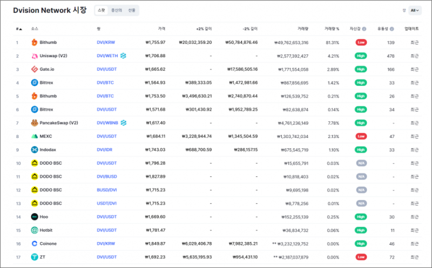Screen dimensions: 432x268
Task: Switch to the 종신의 tab
Action: tap(117, 10)
